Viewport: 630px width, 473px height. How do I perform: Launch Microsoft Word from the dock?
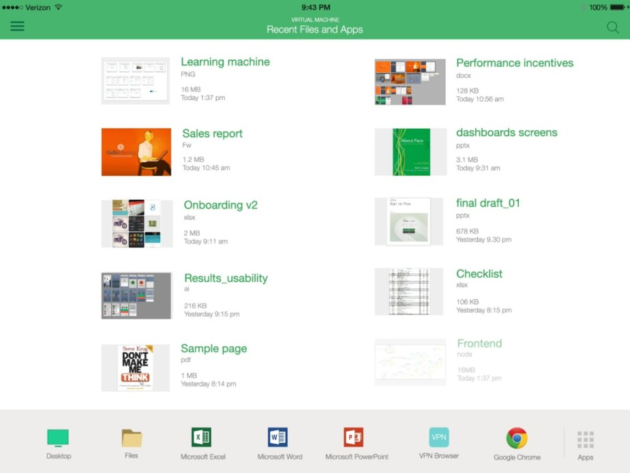coord(278,438)
